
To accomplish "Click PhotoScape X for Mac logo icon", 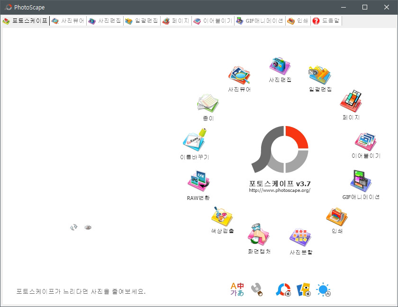I will 283,289.
